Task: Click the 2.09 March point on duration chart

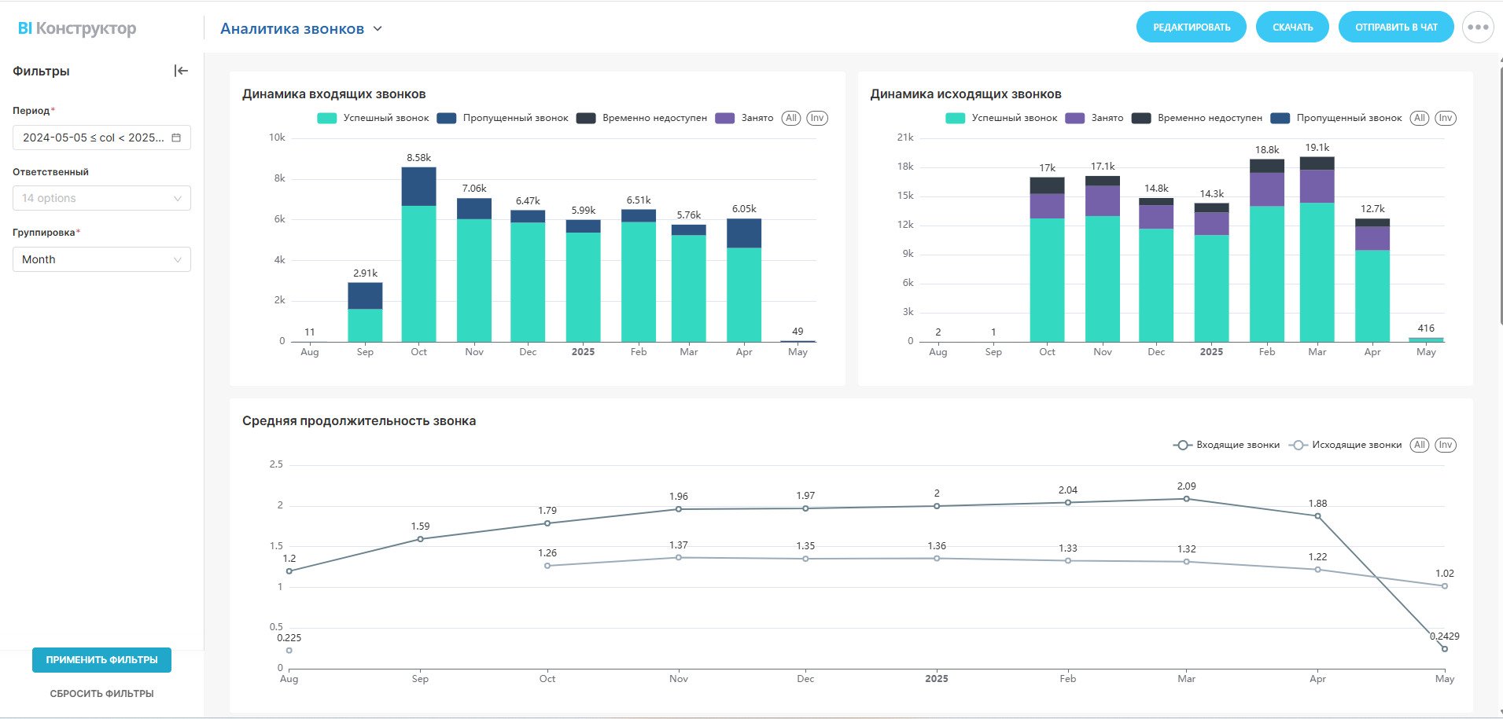Action: pos(1186,499)
